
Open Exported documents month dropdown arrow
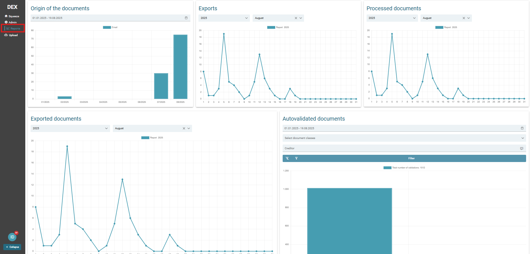click(x=189, y=128)
